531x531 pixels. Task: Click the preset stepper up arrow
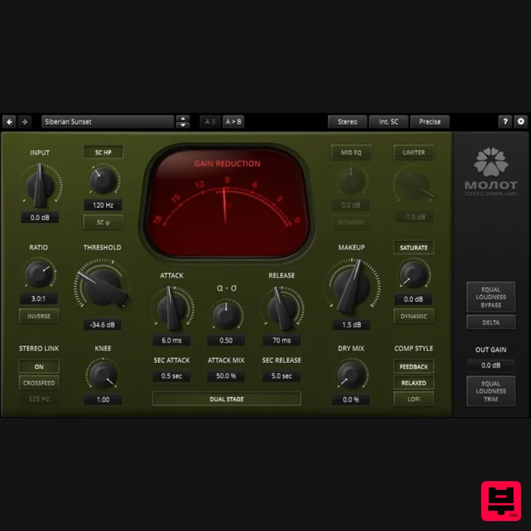(x=183, y=119)
